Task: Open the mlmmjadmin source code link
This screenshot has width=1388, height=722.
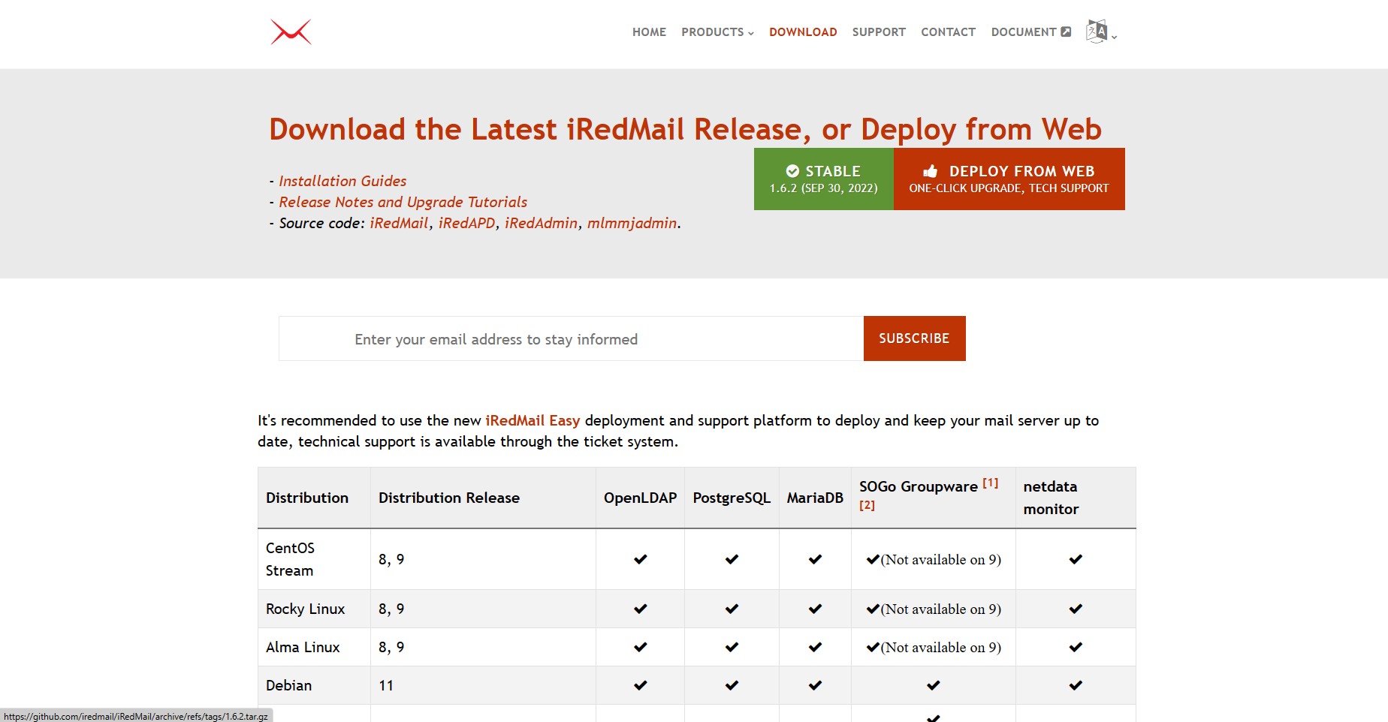Action: click(x=632, y=223)
